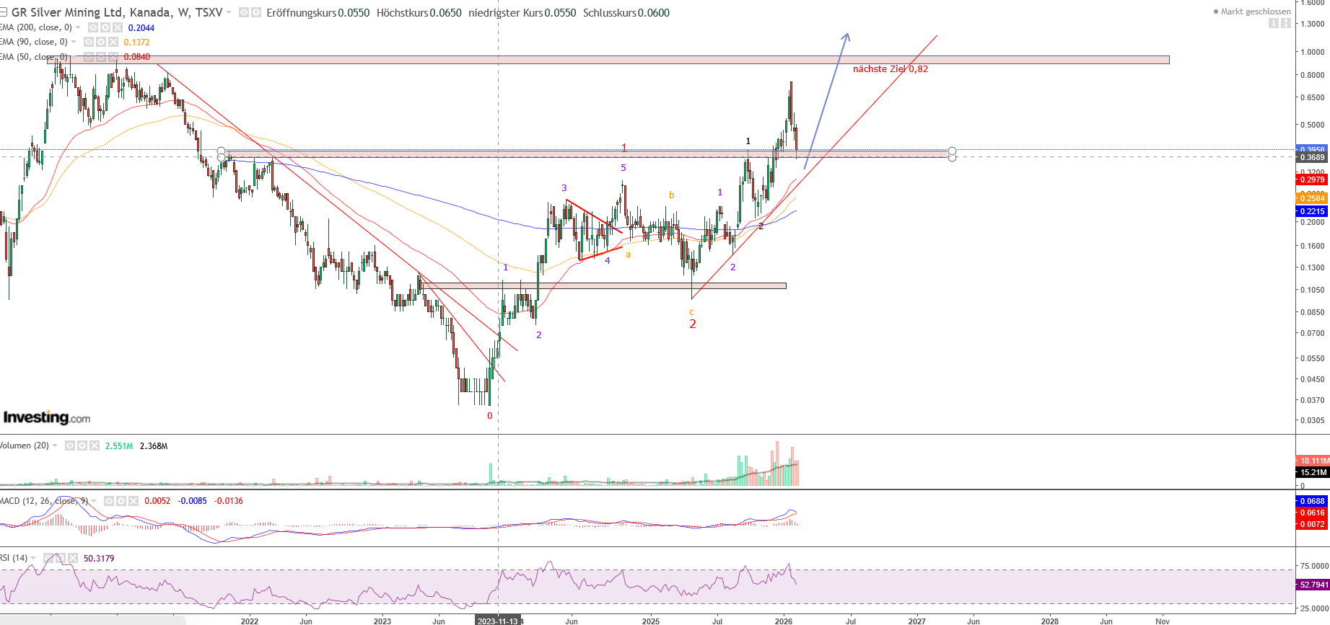The height and width of the screenshot is (625, 1330).
Task: Expand the EMA (90, close, 0) dropdown arrow
Action: tap(74, 42)
